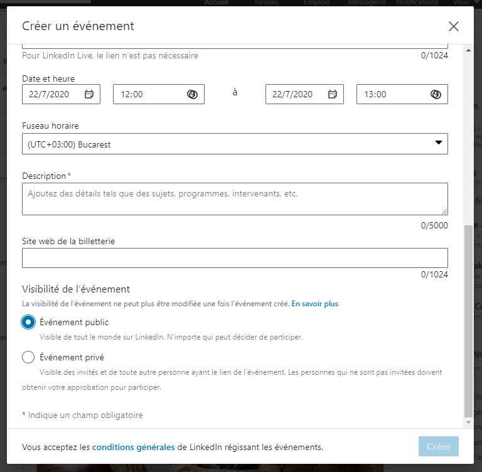The width and height of the screenshot is (482, 472).
Task: Click the start time field 12:00
Action: pos(159,94)
